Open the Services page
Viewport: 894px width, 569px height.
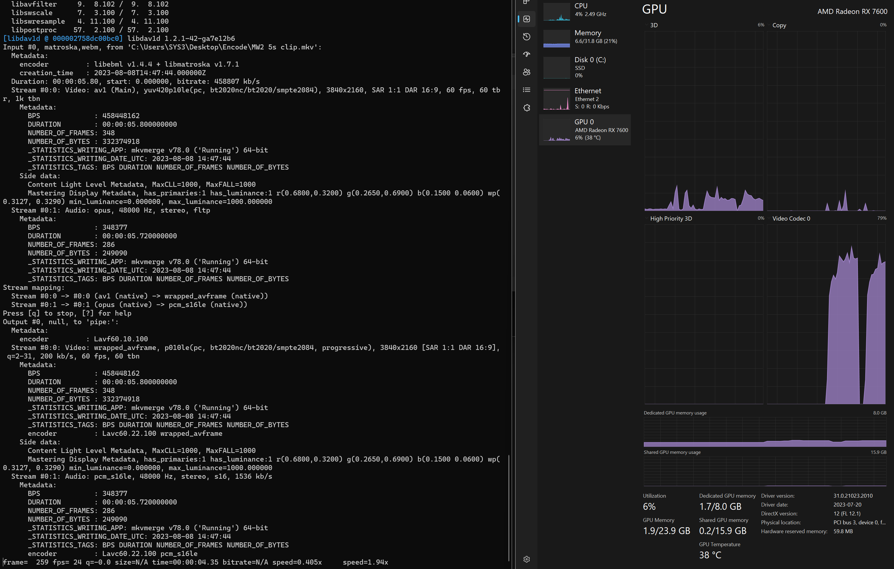pyautogui.click(x=526, y=107)
